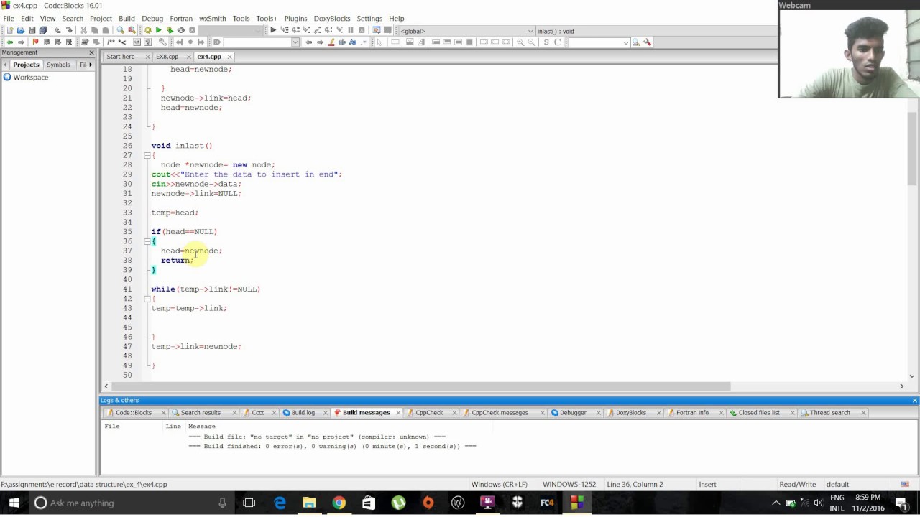
Task: Click the S toggle source icon
Action: pyautogui.click(x=546, y=42)
